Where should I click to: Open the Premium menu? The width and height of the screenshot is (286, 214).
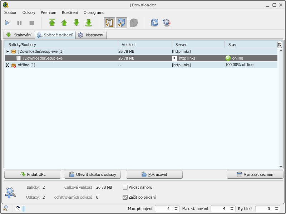pyautogui.click(x=48, y=12)
